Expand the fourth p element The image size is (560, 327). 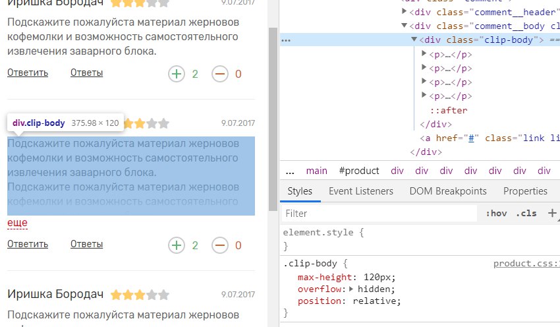424,95
